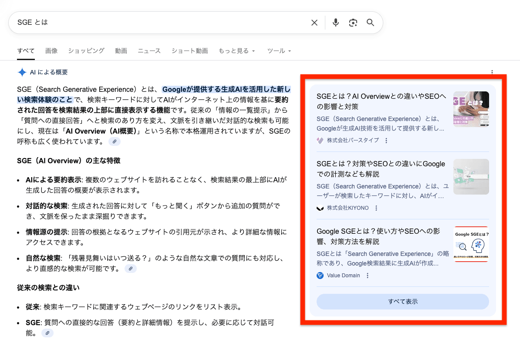Click the thumbnail of the first source card
520x343 pixels.
point(471,109)
